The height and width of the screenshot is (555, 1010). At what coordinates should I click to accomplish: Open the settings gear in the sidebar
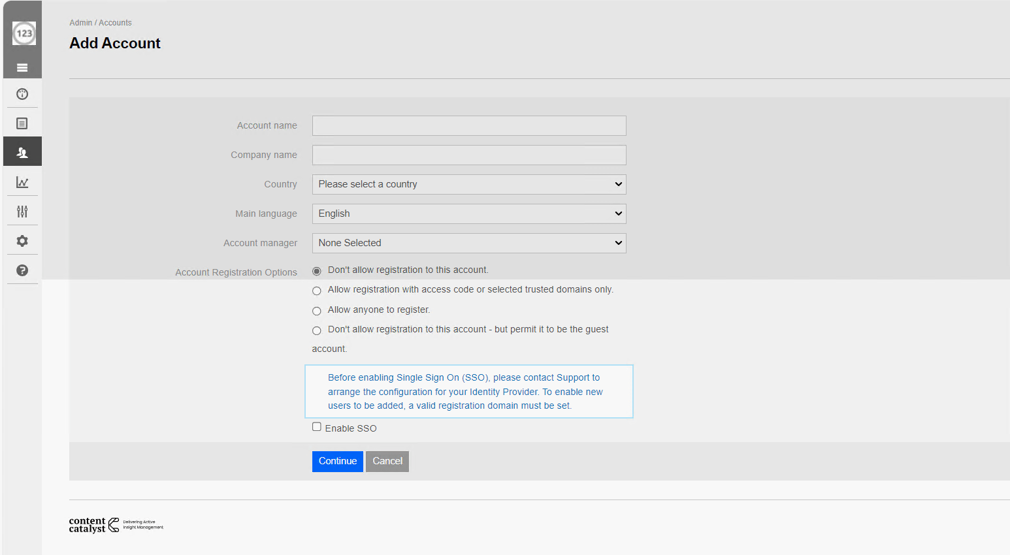pyautogui.click(x=22, y=240)
